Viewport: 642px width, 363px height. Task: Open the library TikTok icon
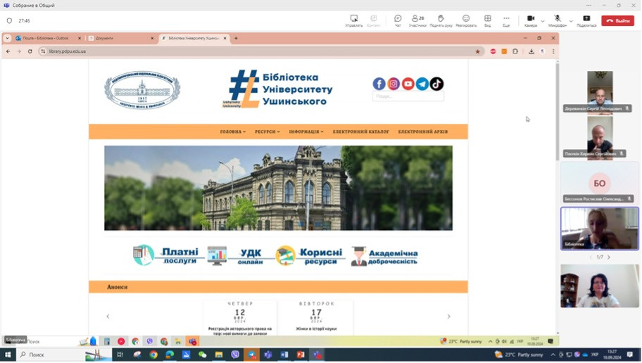point(436,84)
